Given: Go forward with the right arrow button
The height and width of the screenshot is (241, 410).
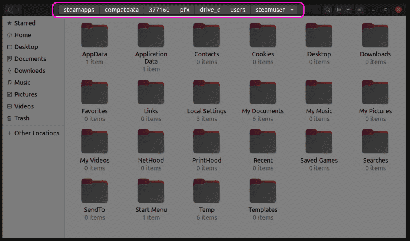Looking at the screenshot, I should 18,10.
